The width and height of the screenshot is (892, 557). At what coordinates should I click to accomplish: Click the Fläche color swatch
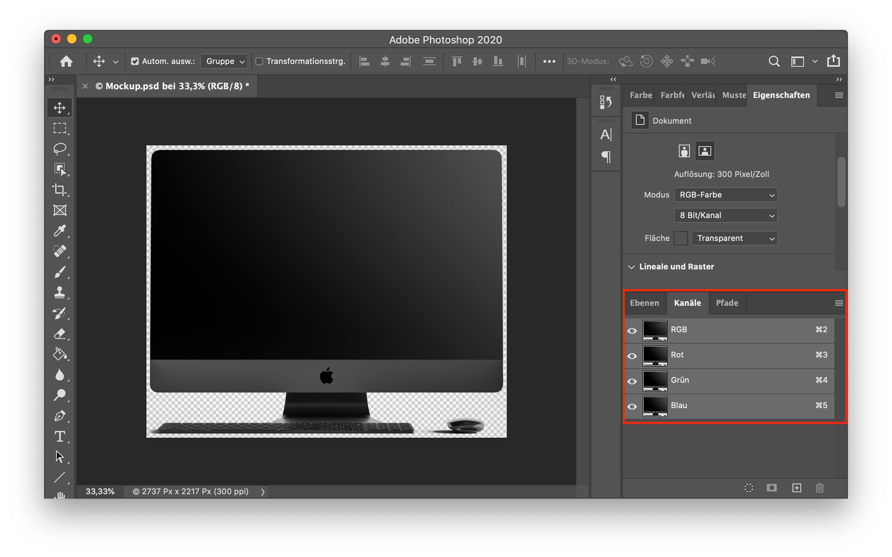[x=680, y=238]
